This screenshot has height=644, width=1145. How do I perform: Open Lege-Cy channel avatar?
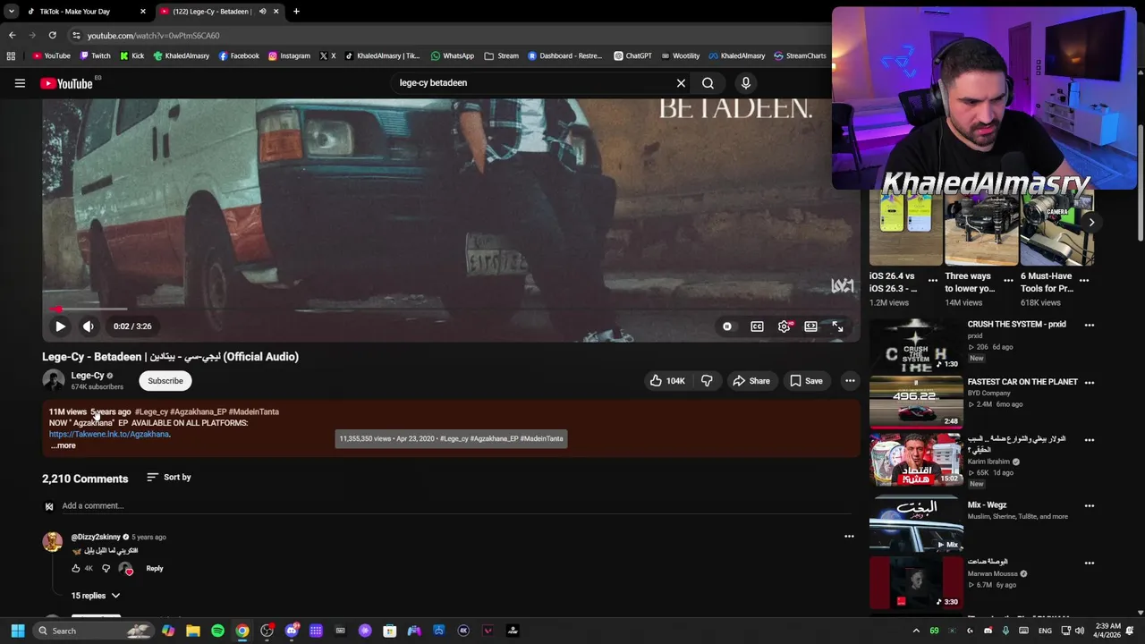point(54,381)
